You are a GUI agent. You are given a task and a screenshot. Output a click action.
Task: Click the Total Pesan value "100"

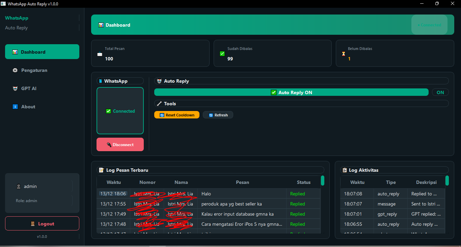tap(109, 59)
